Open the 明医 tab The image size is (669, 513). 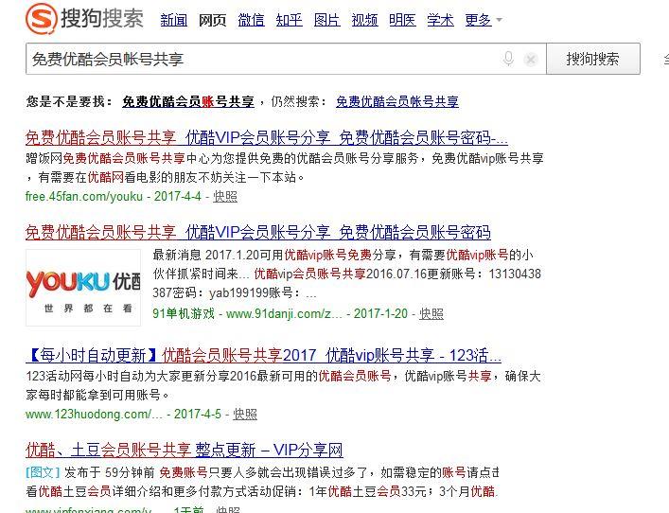pyautogui.click(x=402, y=20)
